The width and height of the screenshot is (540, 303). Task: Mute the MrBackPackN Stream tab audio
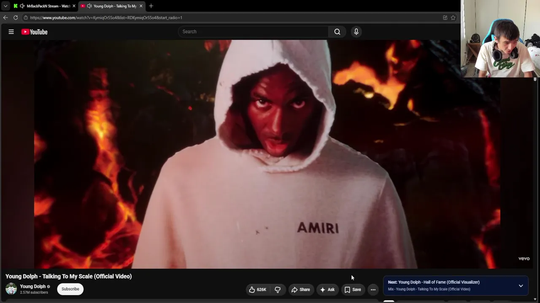click(22, 6)
